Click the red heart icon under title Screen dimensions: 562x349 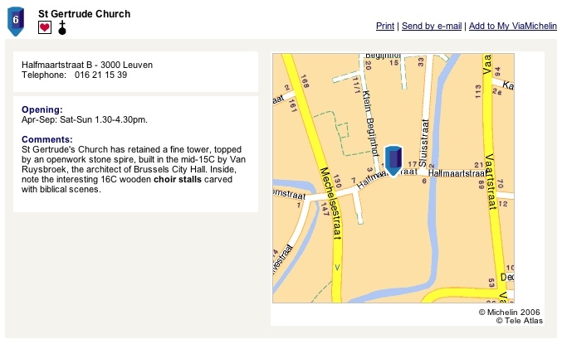45,27
